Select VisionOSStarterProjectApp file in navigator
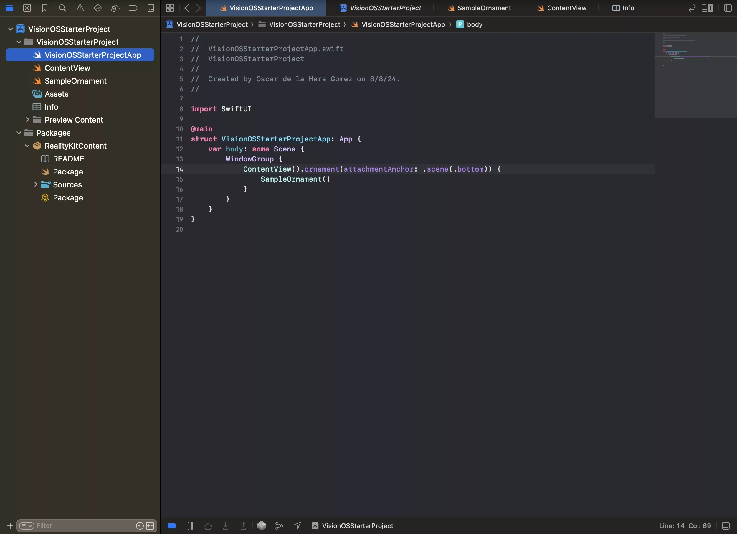Viewport: 737px width, 534px height. [x=80, y=55]
